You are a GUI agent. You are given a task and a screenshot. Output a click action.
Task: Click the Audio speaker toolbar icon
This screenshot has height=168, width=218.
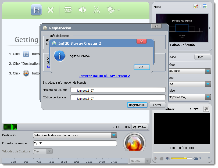[x=82, y=10]
